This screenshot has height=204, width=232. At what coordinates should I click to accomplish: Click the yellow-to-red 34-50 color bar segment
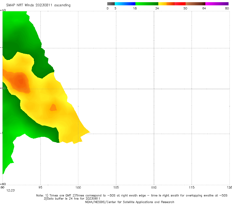click(172, 4)
